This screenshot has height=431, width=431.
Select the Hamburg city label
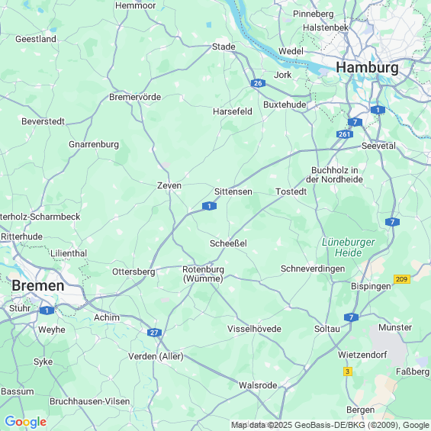367,68
